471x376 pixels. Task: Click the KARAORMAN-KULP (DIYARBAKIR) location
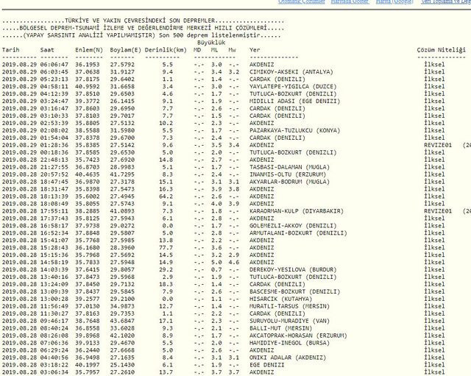[296, 210]
